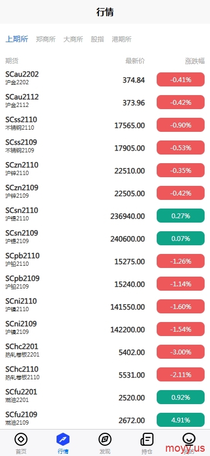
Task: Switch to the 郑商所 tab
Action: click(46, 39)
